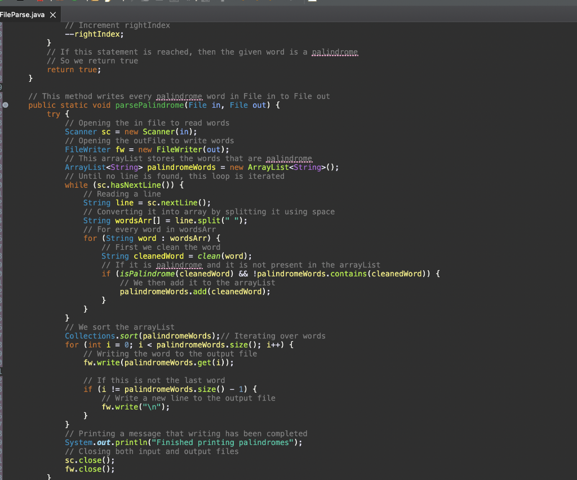Click the while (sc.hasNextLine()) condition
This screenshot has width=577, height=480.
pyautogui.click(x=135, y=185)
